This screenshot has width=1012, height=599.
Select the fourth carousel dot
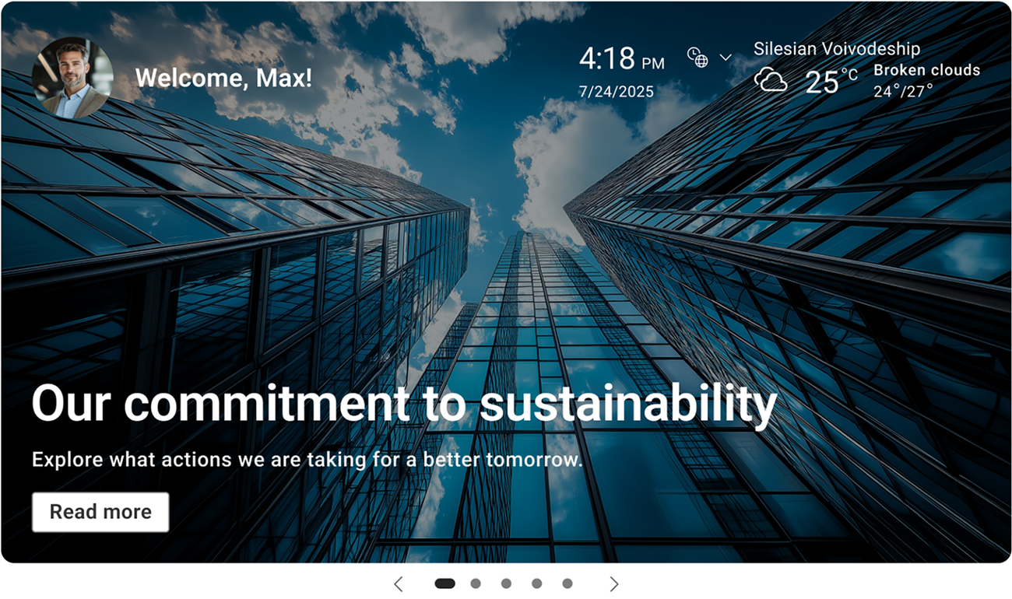(x=536, y=583)
